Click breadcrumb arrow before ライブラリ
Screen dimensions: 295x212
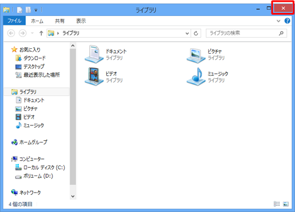(58, 34)
